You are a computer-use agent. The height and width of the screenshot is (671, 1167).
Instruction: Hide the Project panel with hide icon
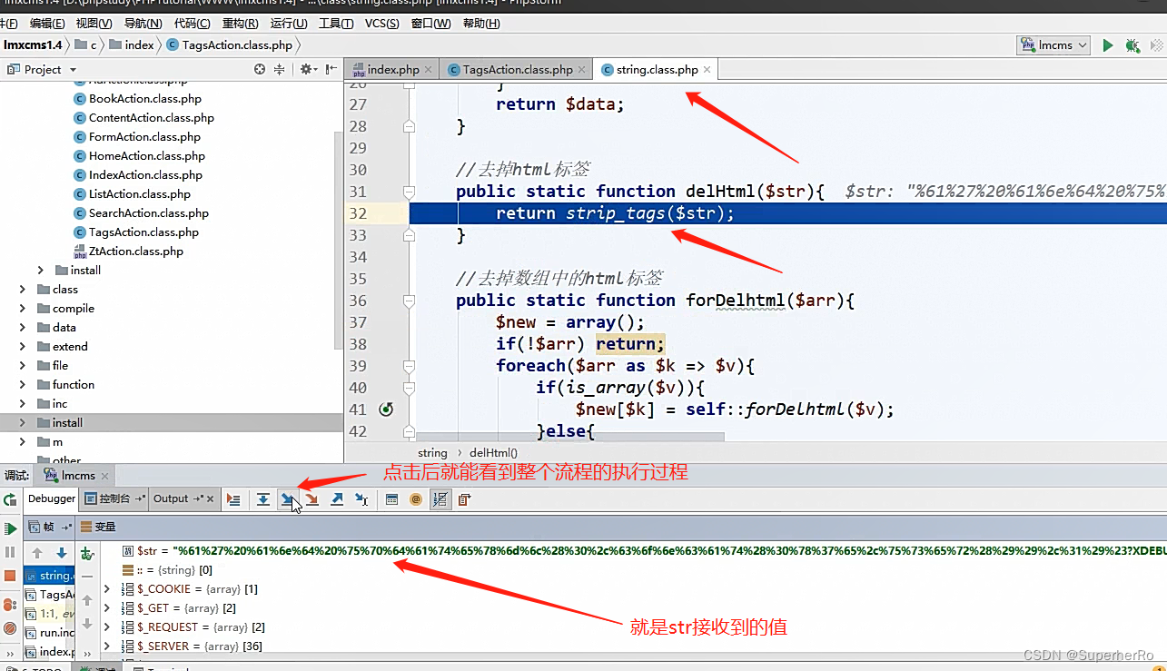pyautogui.click(x=330, y=69)
